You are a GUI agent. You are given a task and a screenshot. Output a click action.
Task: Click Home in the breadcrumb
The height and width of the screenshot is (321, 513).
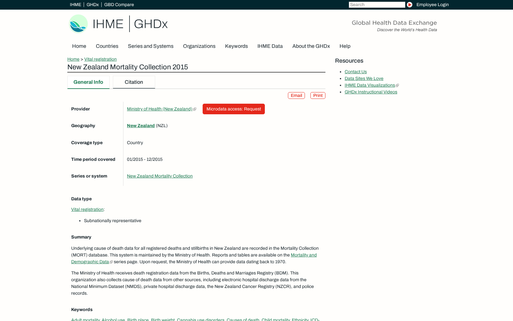73,59
